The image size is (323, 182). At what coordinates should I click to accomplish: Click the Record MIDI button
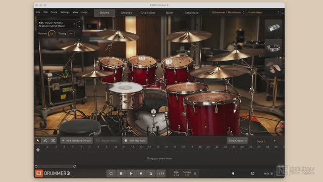pyautogui.click(x=107, y=141)
